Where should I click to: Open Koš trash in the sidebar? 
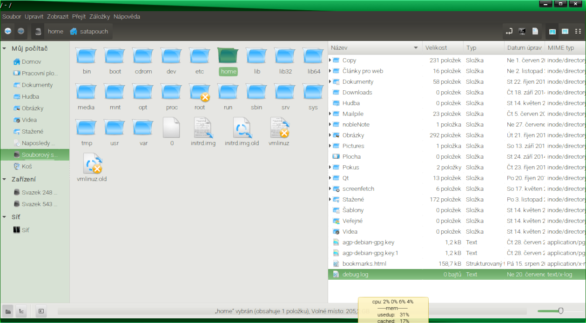pos(27,166)
